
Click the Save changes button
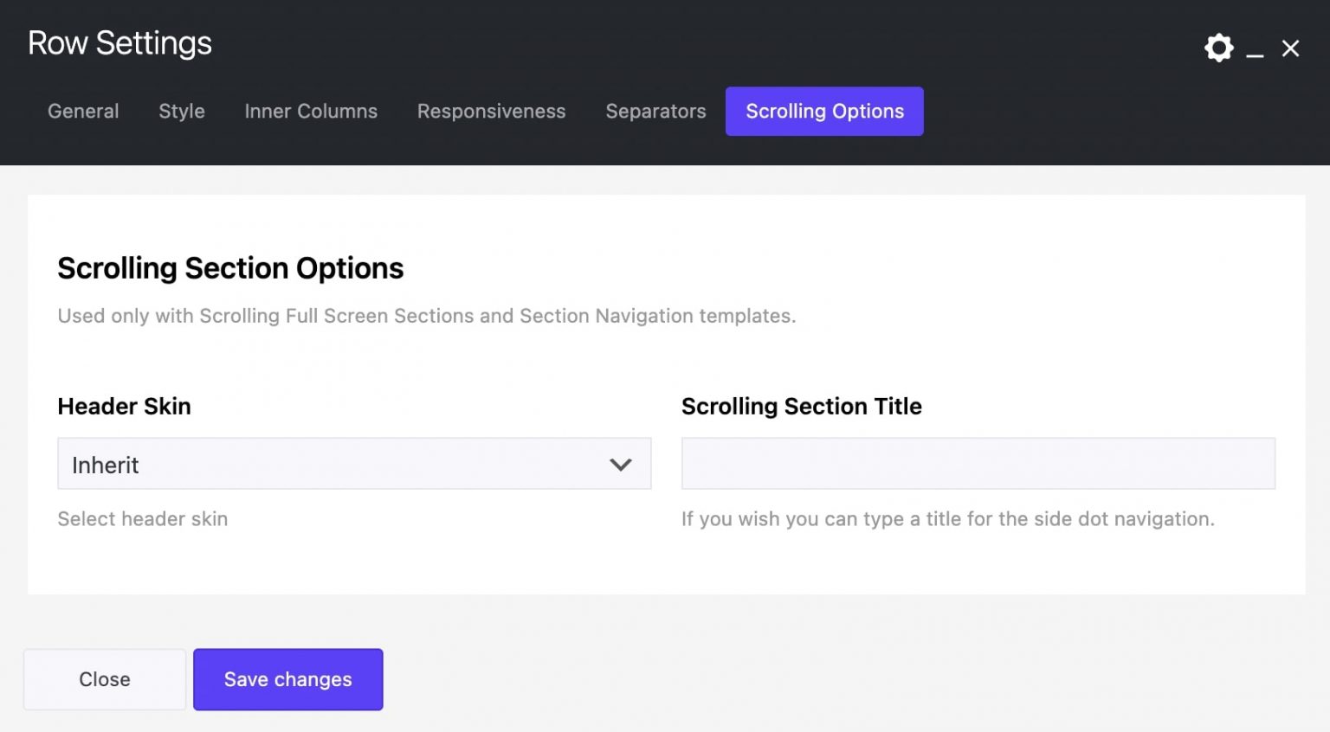(x=287, y=679)
